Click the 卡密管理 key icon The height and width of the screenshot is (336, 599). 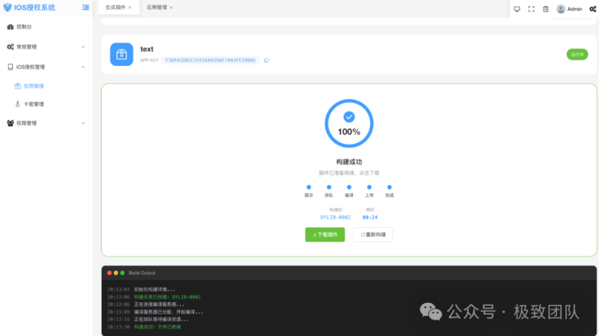tap(18, 104)
